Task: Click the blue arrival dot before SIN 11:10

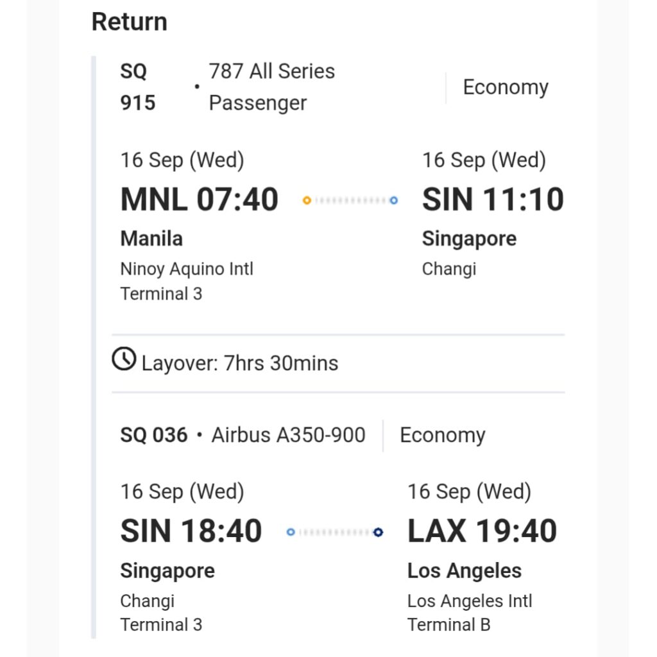Action: pos(393,201)
